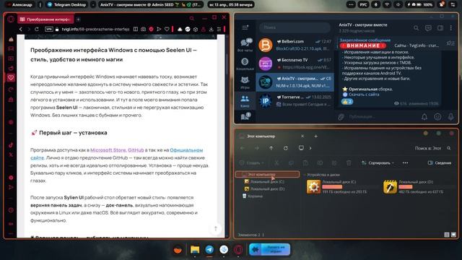Expand the address path chevron in Explorer

click(x=310, y=148)
